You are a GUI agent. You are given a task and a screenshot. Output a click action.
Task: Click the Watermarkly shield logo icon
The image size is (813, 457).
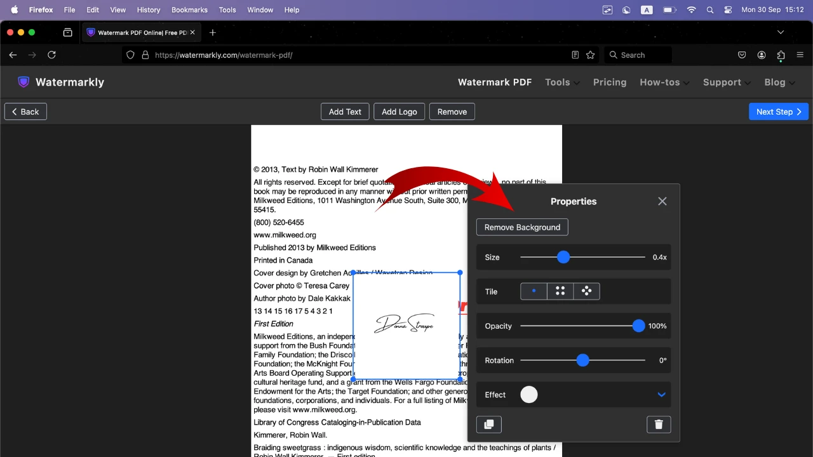point(24,82)
